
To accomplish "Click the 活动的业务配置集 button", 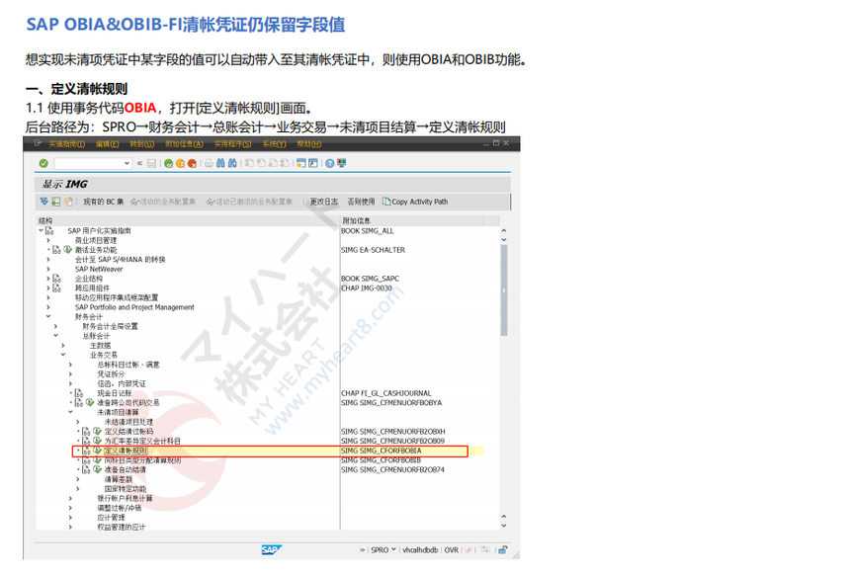I will [163, 202].
